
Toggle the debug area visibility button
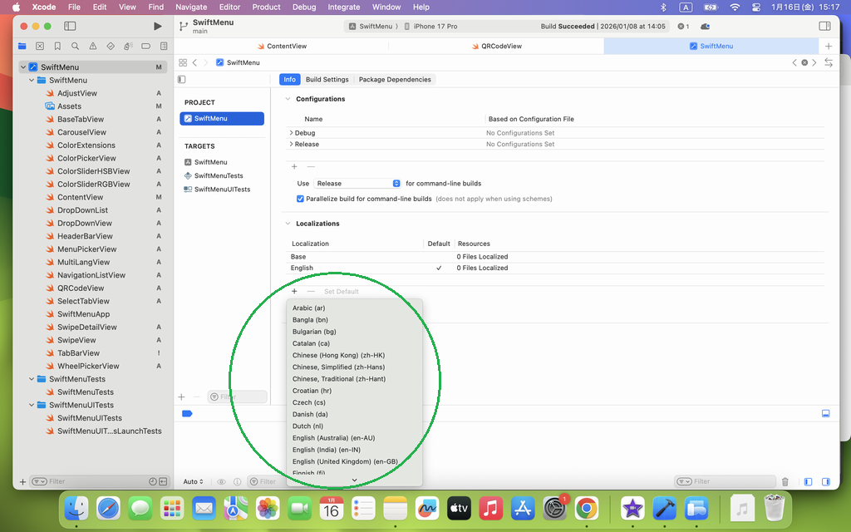[x=825, y=413]
